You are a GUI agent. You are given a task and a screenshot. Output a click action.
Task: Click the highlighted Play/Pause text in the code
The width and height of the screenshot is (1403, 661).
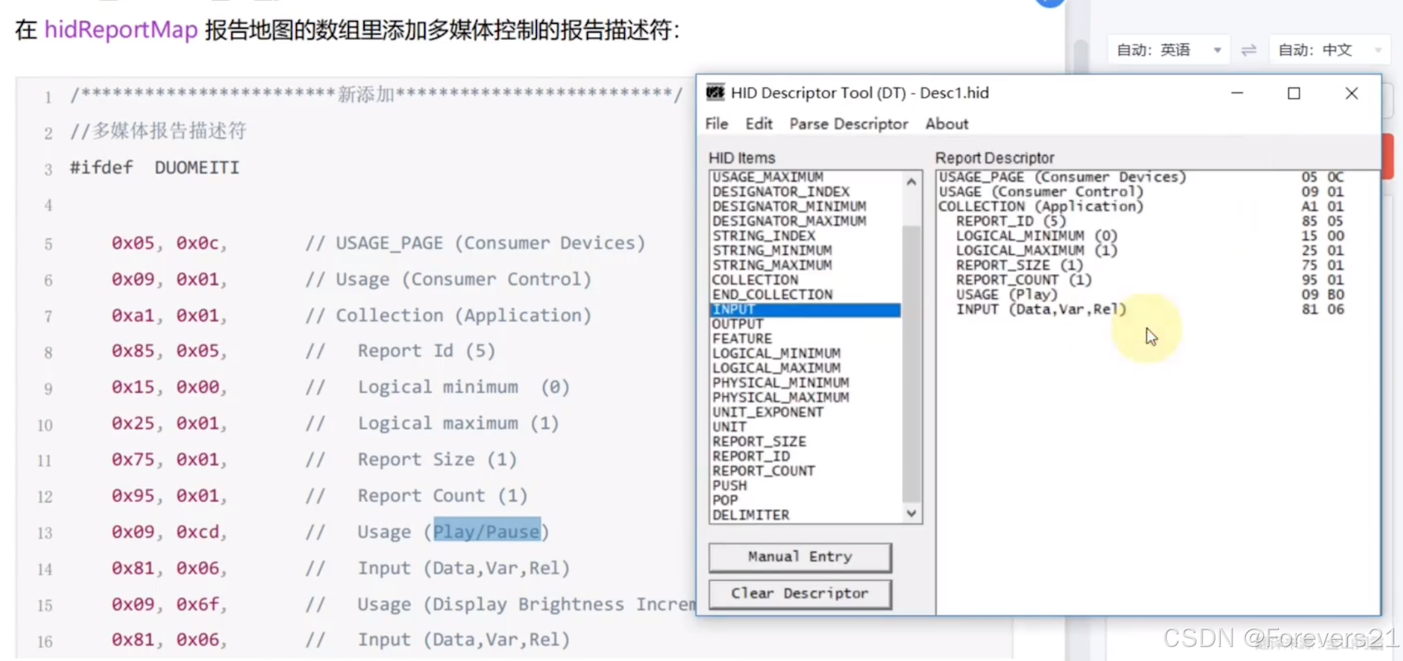point(487,531)
